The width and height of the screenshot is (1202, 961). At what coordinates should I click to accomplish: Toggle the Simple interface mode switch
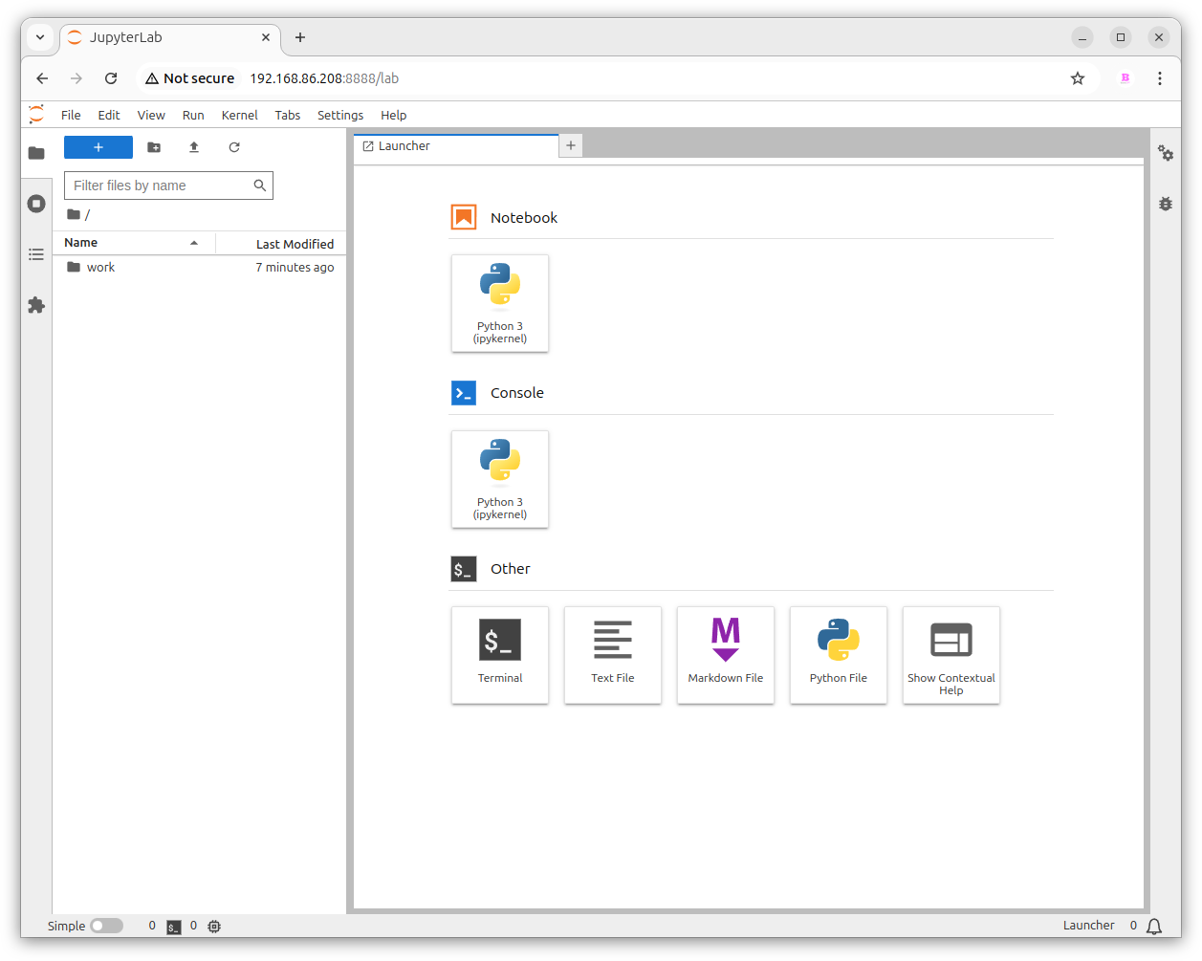tap(106, 926)
